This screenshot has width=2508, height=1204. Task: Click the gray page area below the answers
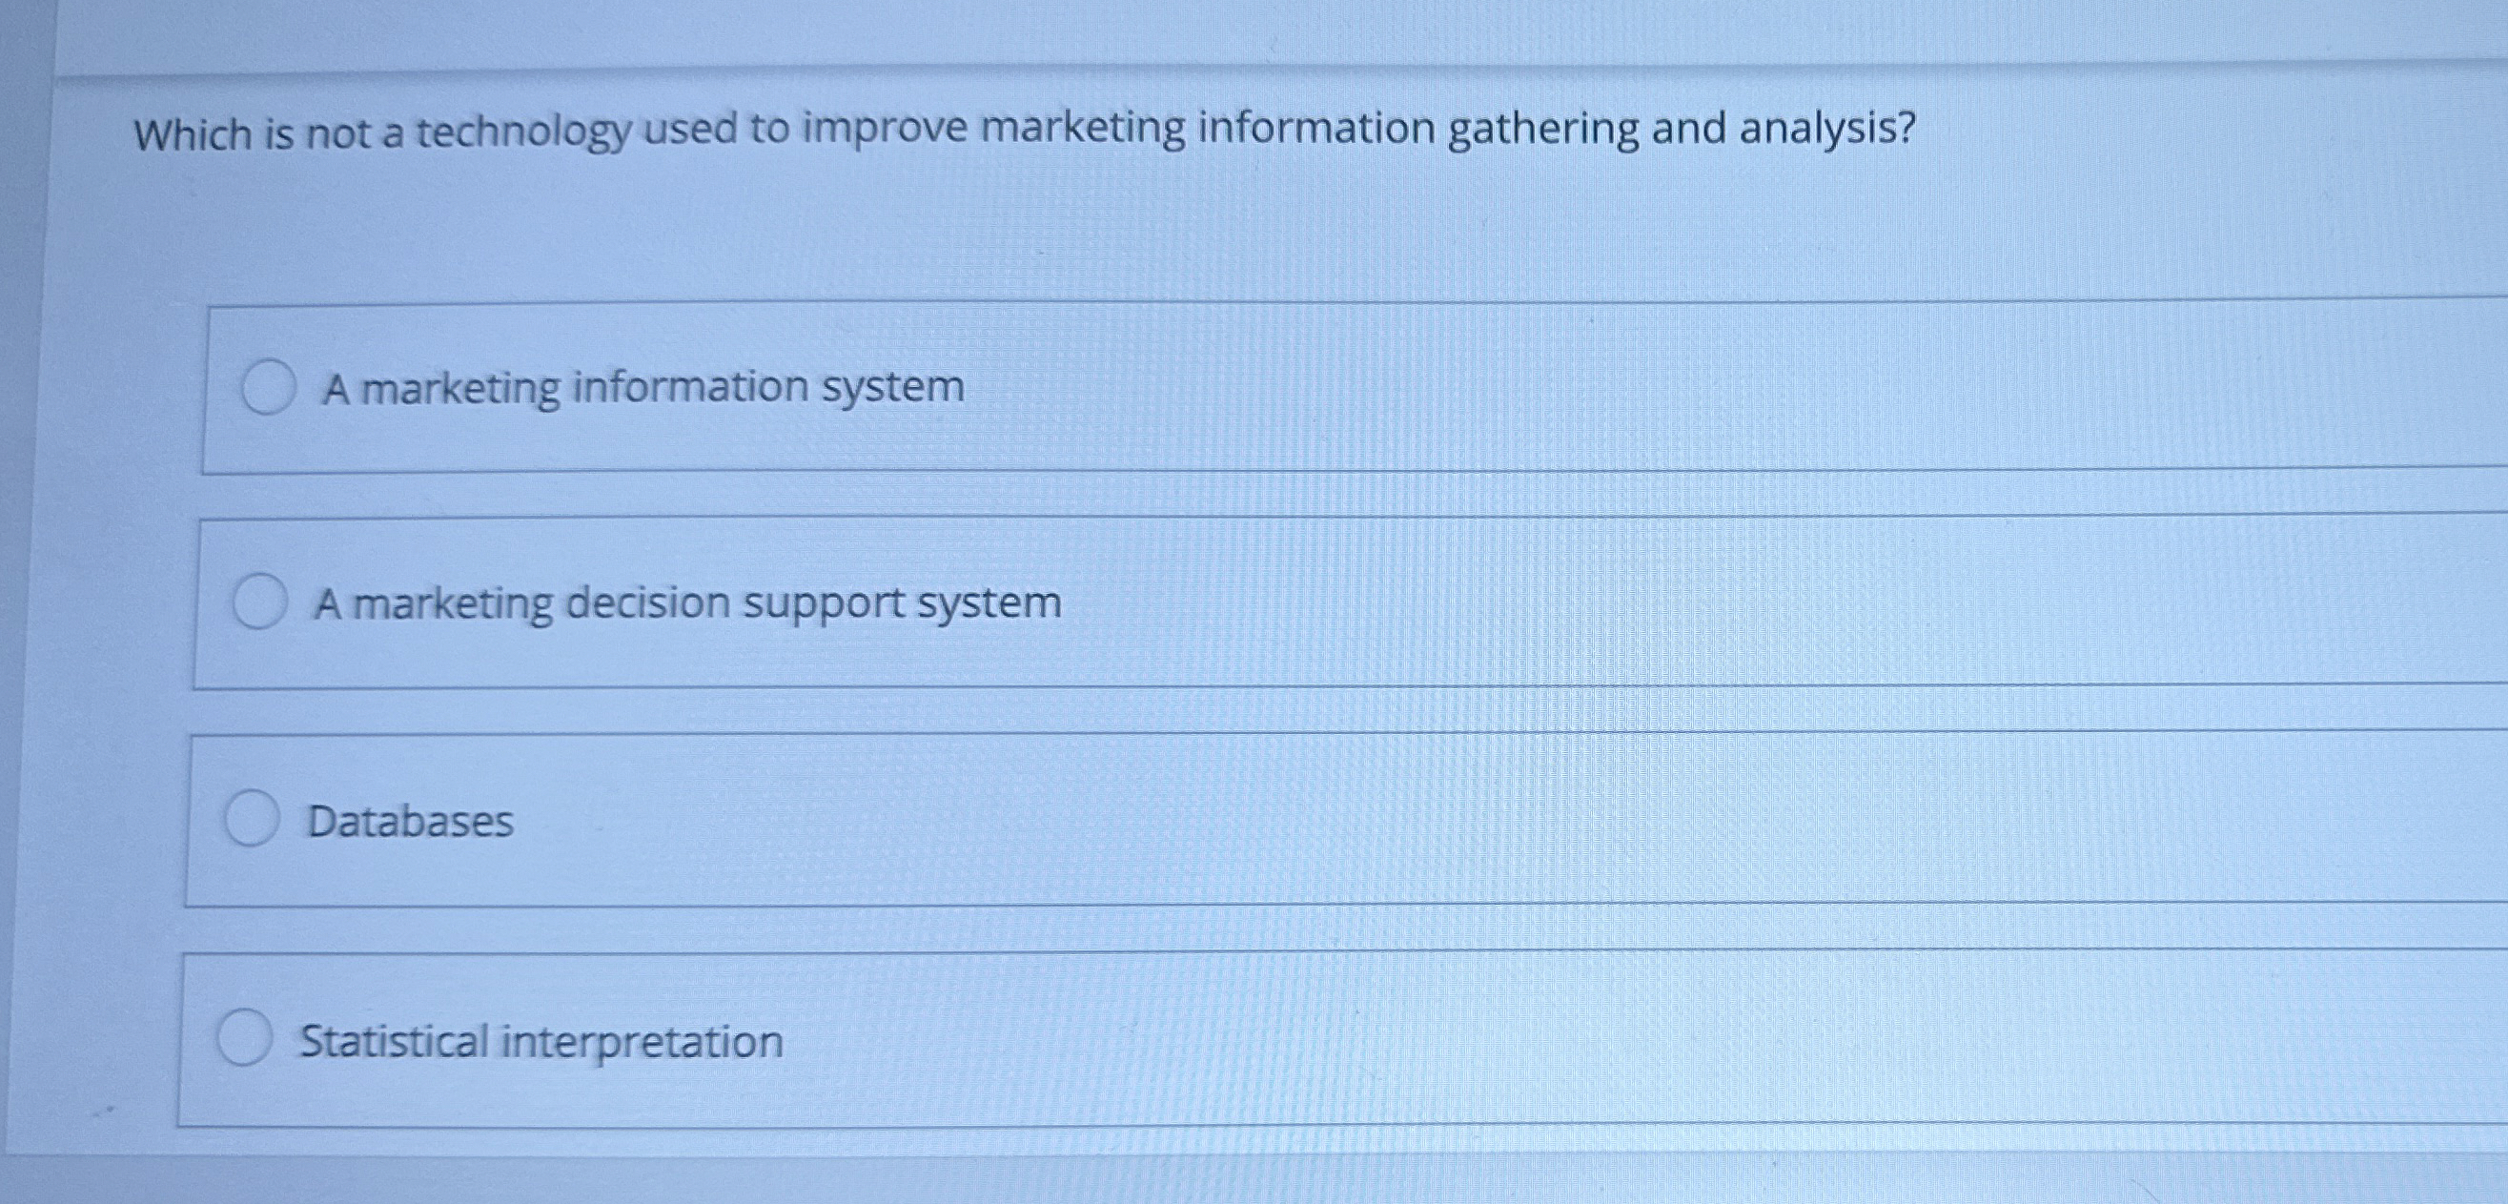coord(1266,1179)
